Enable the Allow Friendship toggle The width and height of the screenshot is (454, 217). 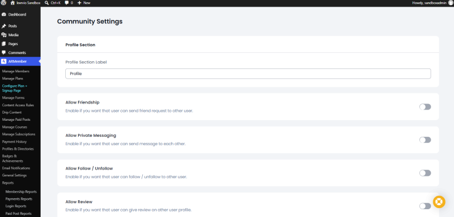coord(425,107)
